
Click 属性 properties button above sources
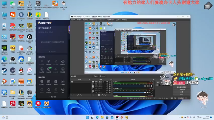click(96, 76)
